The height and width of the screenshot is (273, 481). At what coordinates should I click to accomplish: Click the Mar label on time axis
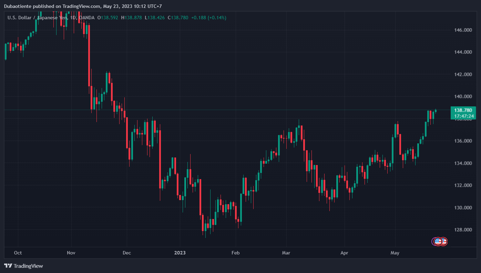286,253
